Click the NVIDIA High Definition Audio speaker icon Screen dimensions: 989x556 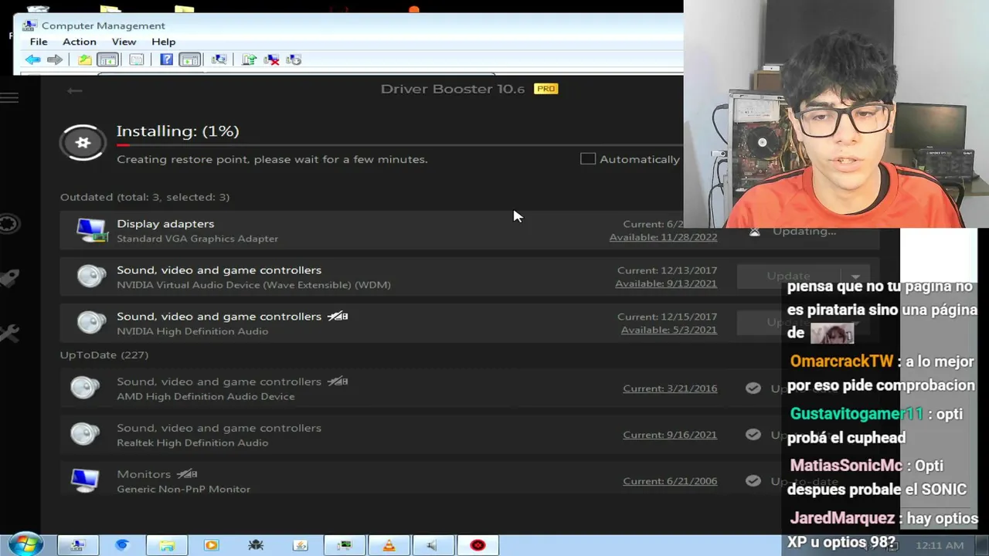click(x=91, y=323)
